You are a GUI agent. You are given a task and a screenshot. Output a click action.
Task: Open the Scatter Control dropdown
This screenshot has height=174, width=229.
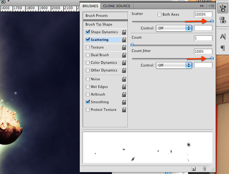tap(174, 28)
